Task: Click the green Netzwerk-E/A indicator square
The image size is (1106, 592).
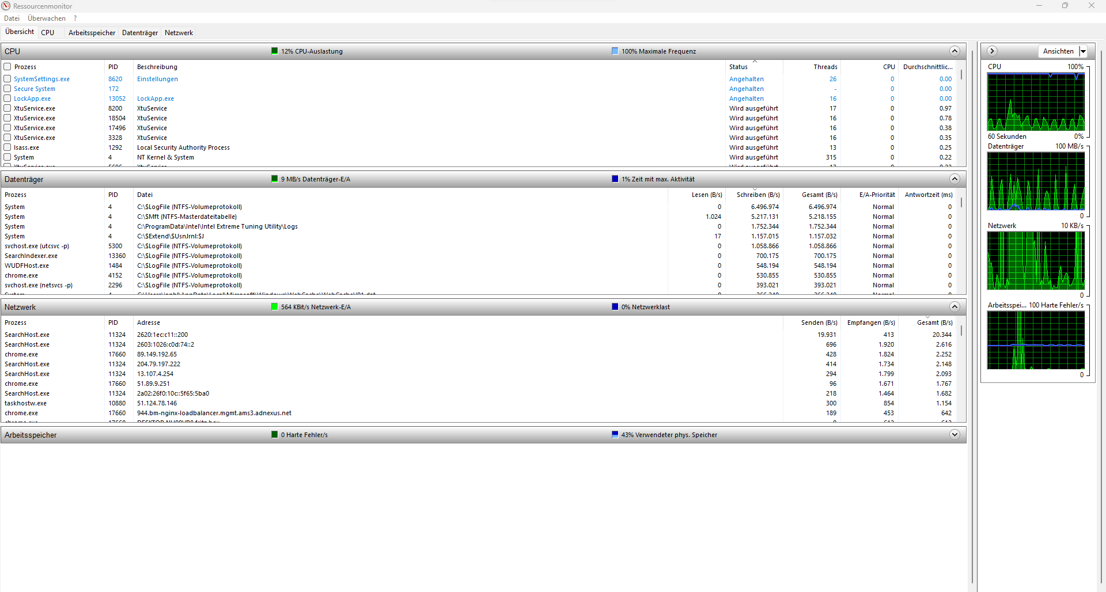Action: (x=275, y=307)
